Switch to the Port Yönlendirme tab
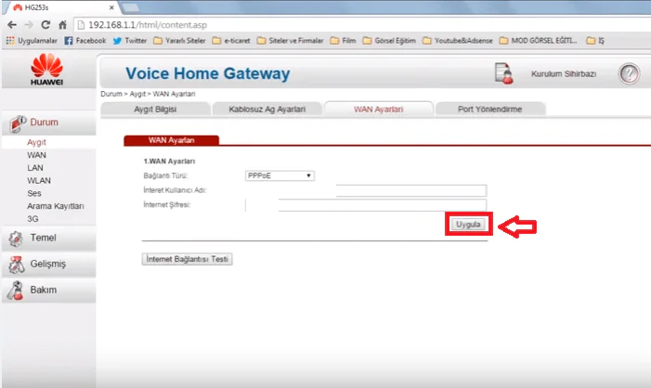 click(x=490, y=110)
